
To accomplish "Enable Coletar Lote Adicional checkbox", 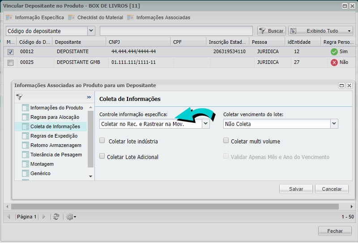I will [x=102, y=156].
